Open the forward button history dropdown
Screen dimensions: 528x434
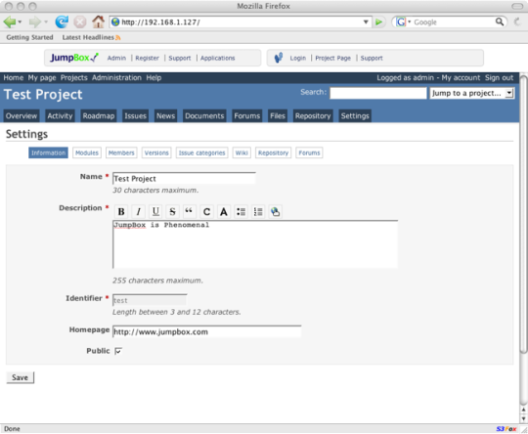click(46, 22)
